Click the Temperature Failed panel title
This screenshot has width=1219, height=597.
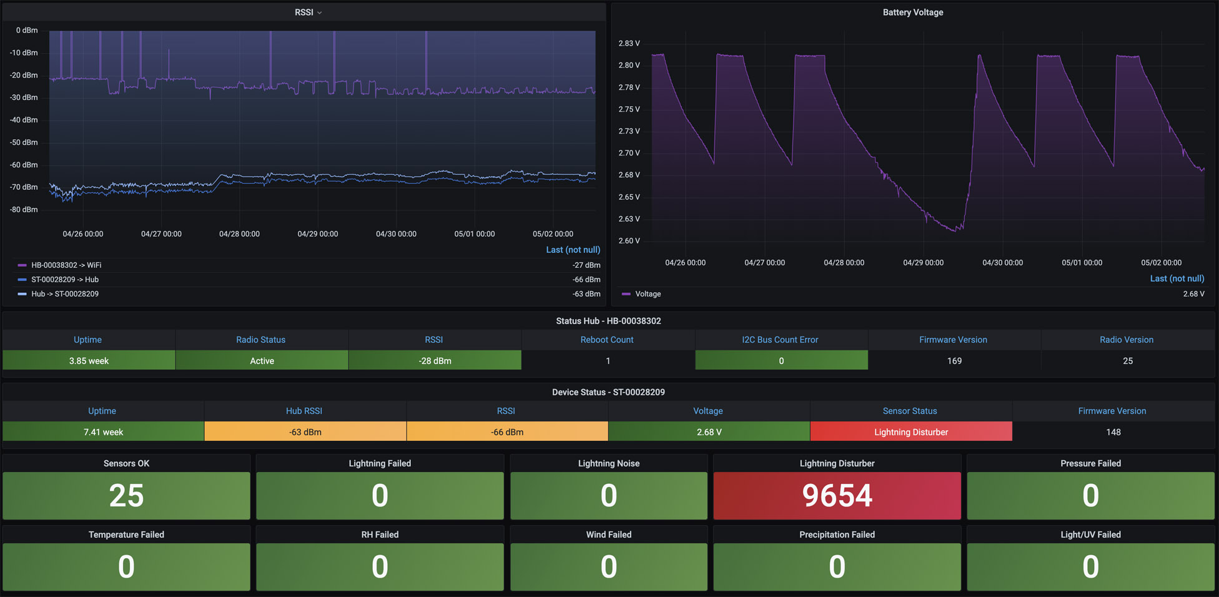pyautogui.click(x=126, y=535)
